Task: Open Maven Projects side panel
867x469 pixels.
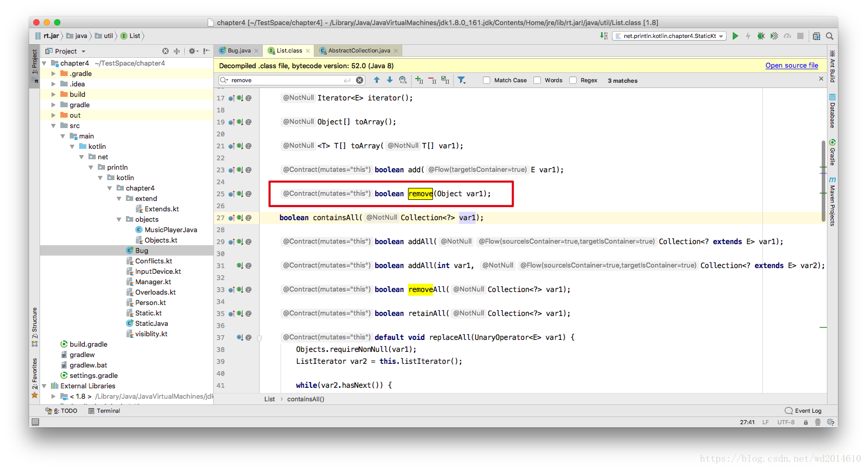Action: point(832,201)
